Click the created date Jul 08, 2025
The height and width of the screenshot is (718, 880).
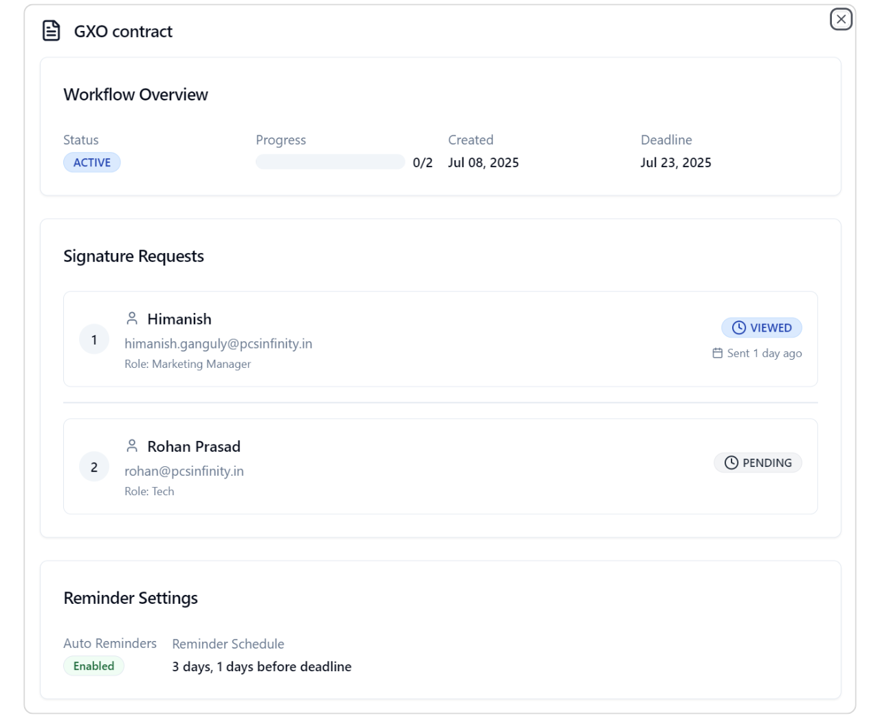[483, 162]
